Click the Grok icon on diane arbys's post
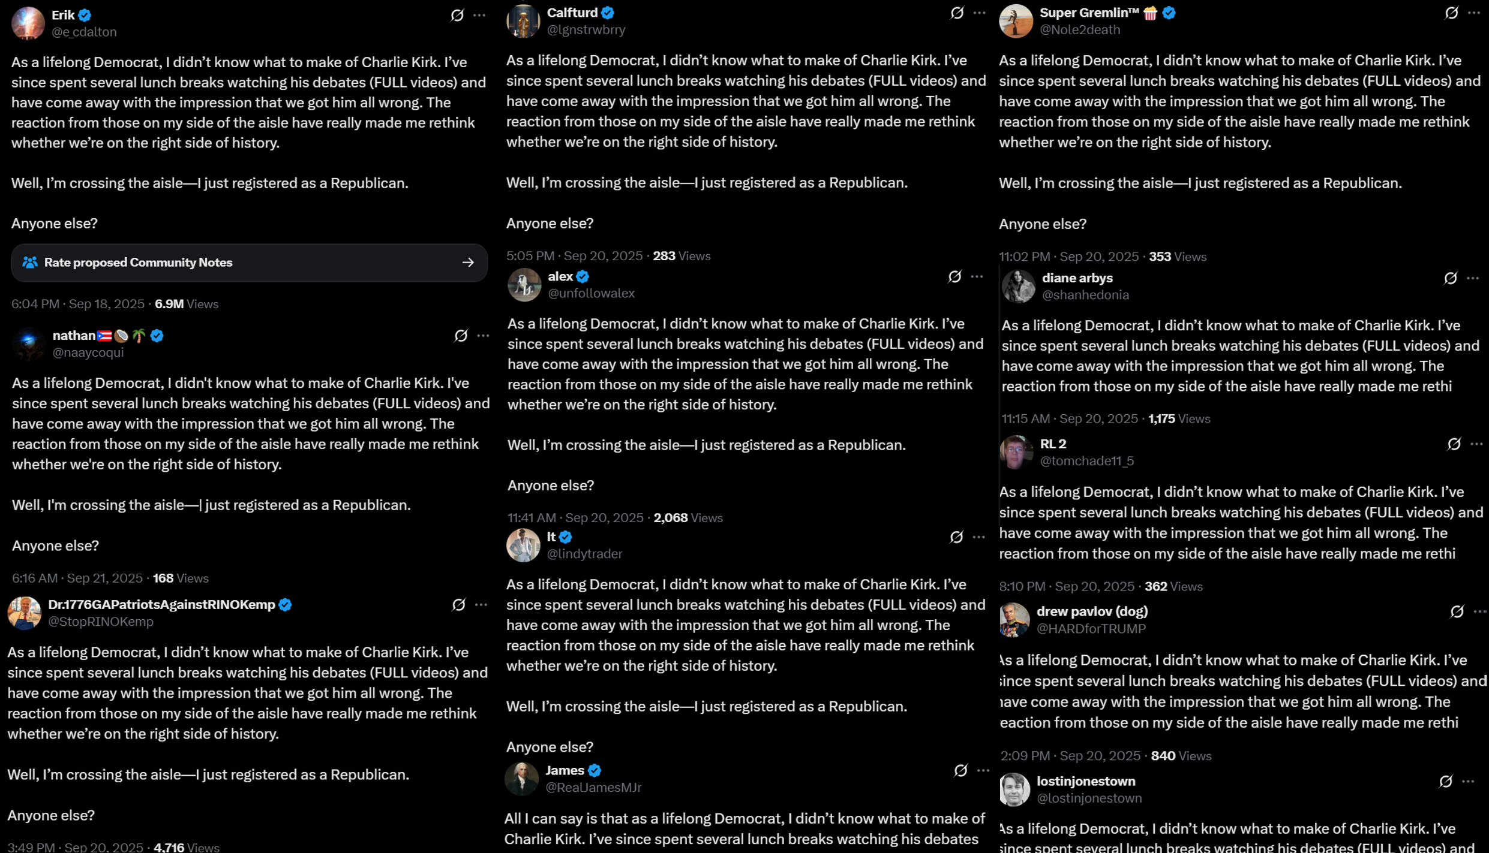1489x853 pixels. (1450, 278)
